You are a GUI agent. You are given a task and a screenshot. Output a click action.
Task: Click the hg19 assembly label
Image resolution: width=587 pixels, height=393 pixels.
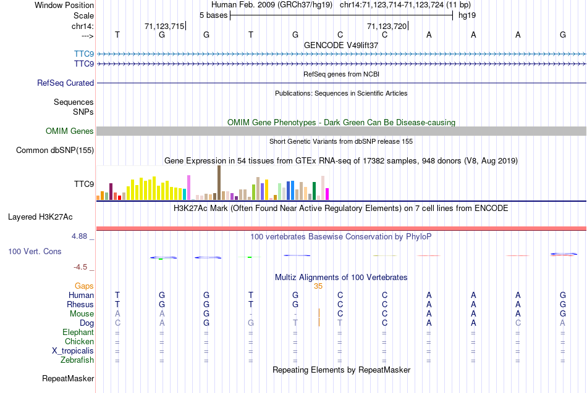(x=467, y=15)
